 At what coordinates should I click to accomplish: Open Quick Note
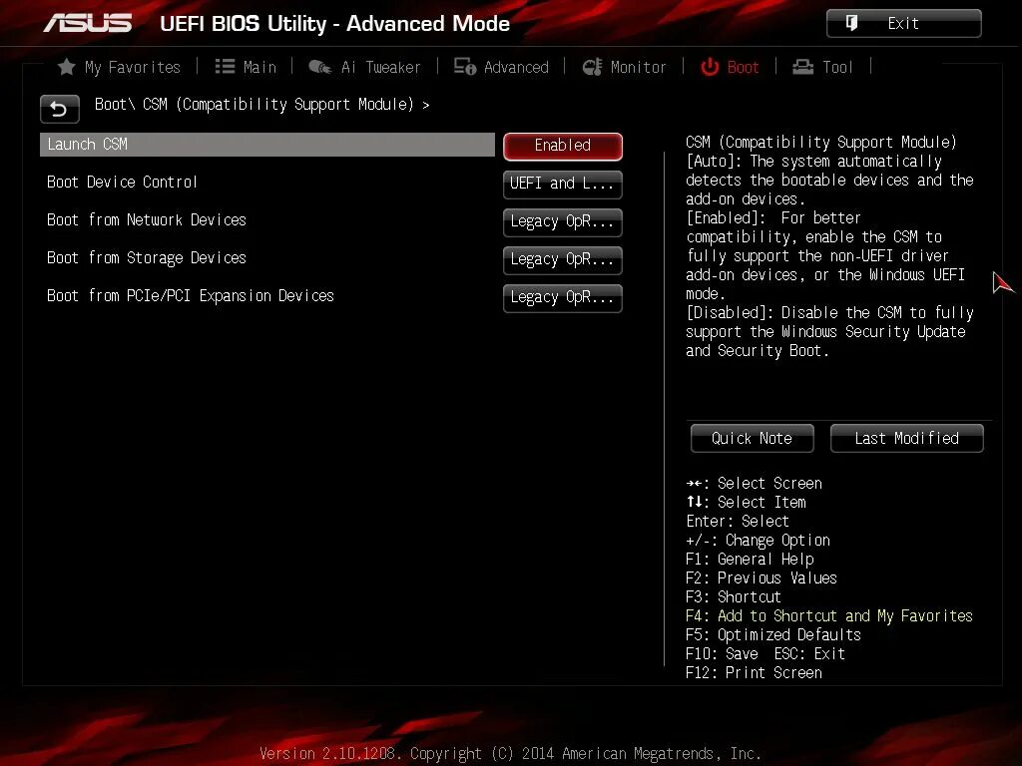click(x=753, y=439)
